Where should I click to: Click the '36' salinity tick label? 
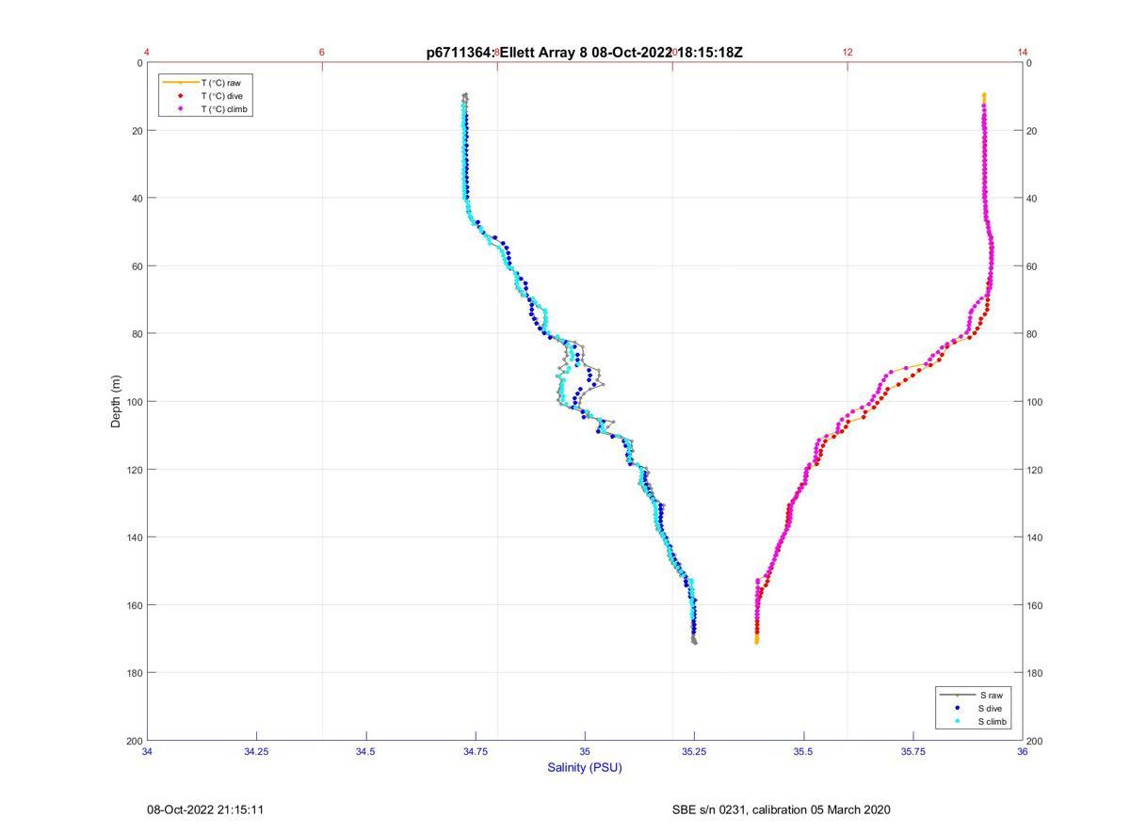click(x=1023, y=751)
